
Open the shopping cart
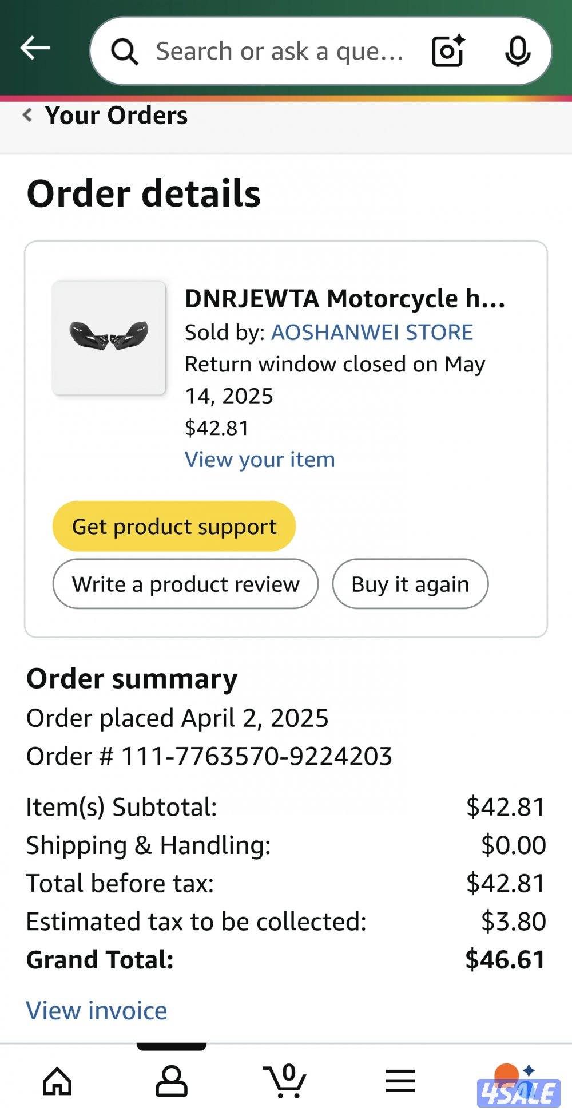coord(285,1081)
